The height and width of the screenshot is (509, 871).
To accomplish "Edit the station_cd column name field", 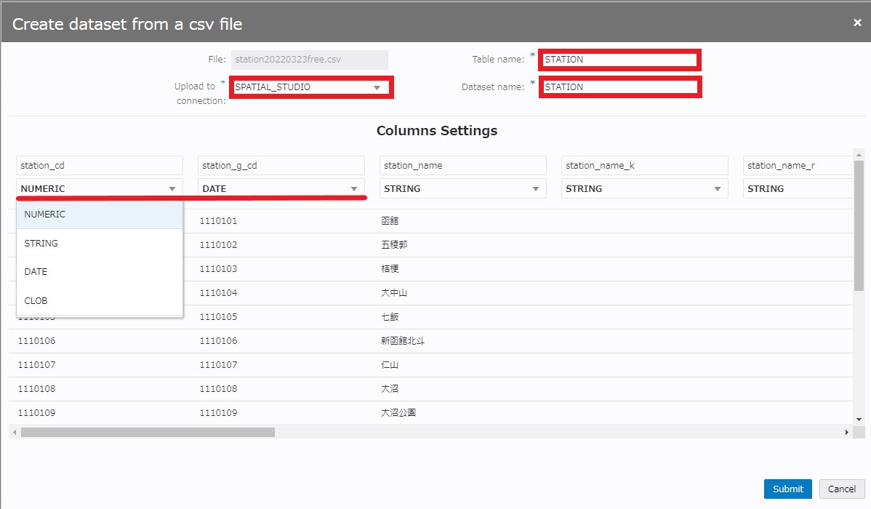I will point(99,166).
